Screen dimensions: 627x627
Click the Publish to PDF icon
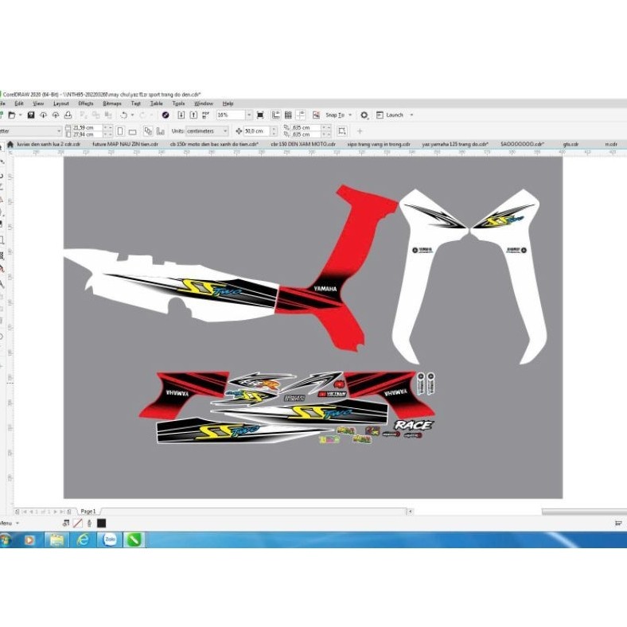coord(205,115)
